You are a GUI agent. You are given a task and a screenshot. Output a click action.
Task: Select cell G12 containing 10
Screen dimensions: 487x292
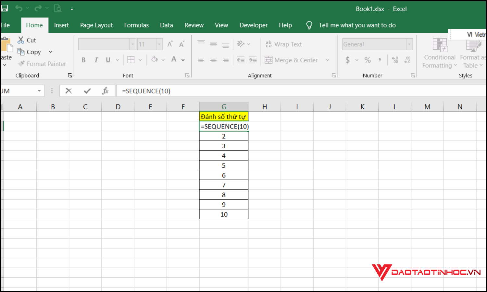coord(224,214)
